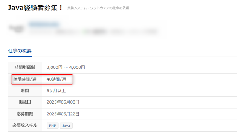This screenshot has width=241, height=137.
Task: Click the 業務システム・ソフトウェアの仕事の依頼 category link
Action: 98,8
